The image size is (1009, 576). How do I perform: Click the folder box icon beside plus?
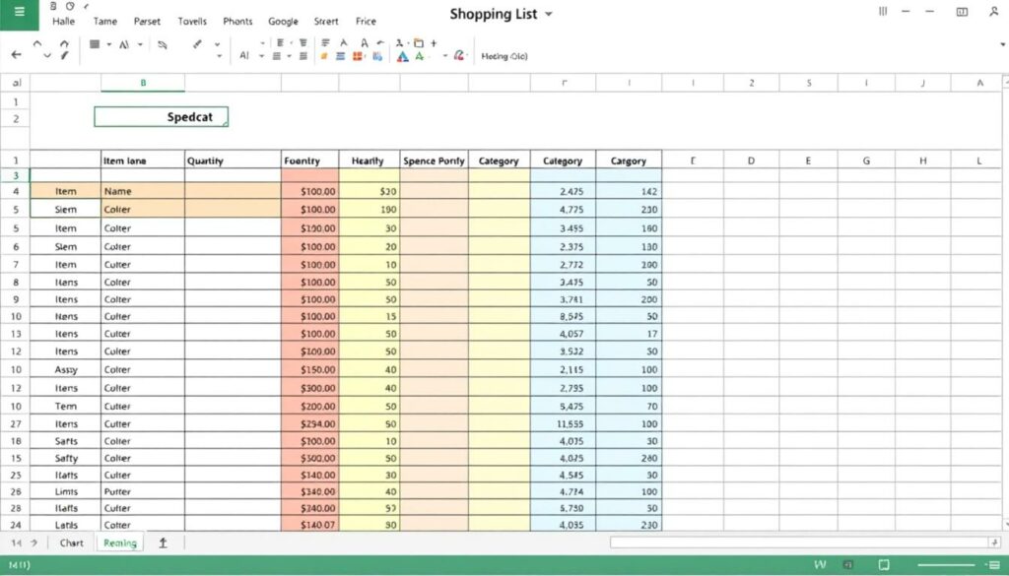click(x=419, y=43)
